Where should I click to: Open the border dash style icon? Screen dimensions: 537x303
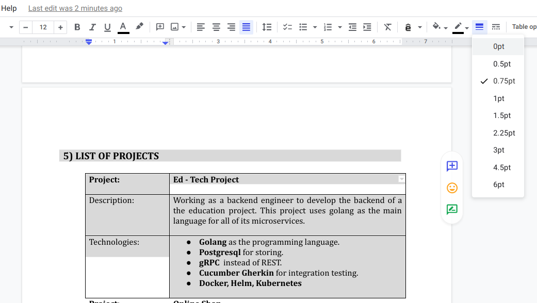(496, 27)
